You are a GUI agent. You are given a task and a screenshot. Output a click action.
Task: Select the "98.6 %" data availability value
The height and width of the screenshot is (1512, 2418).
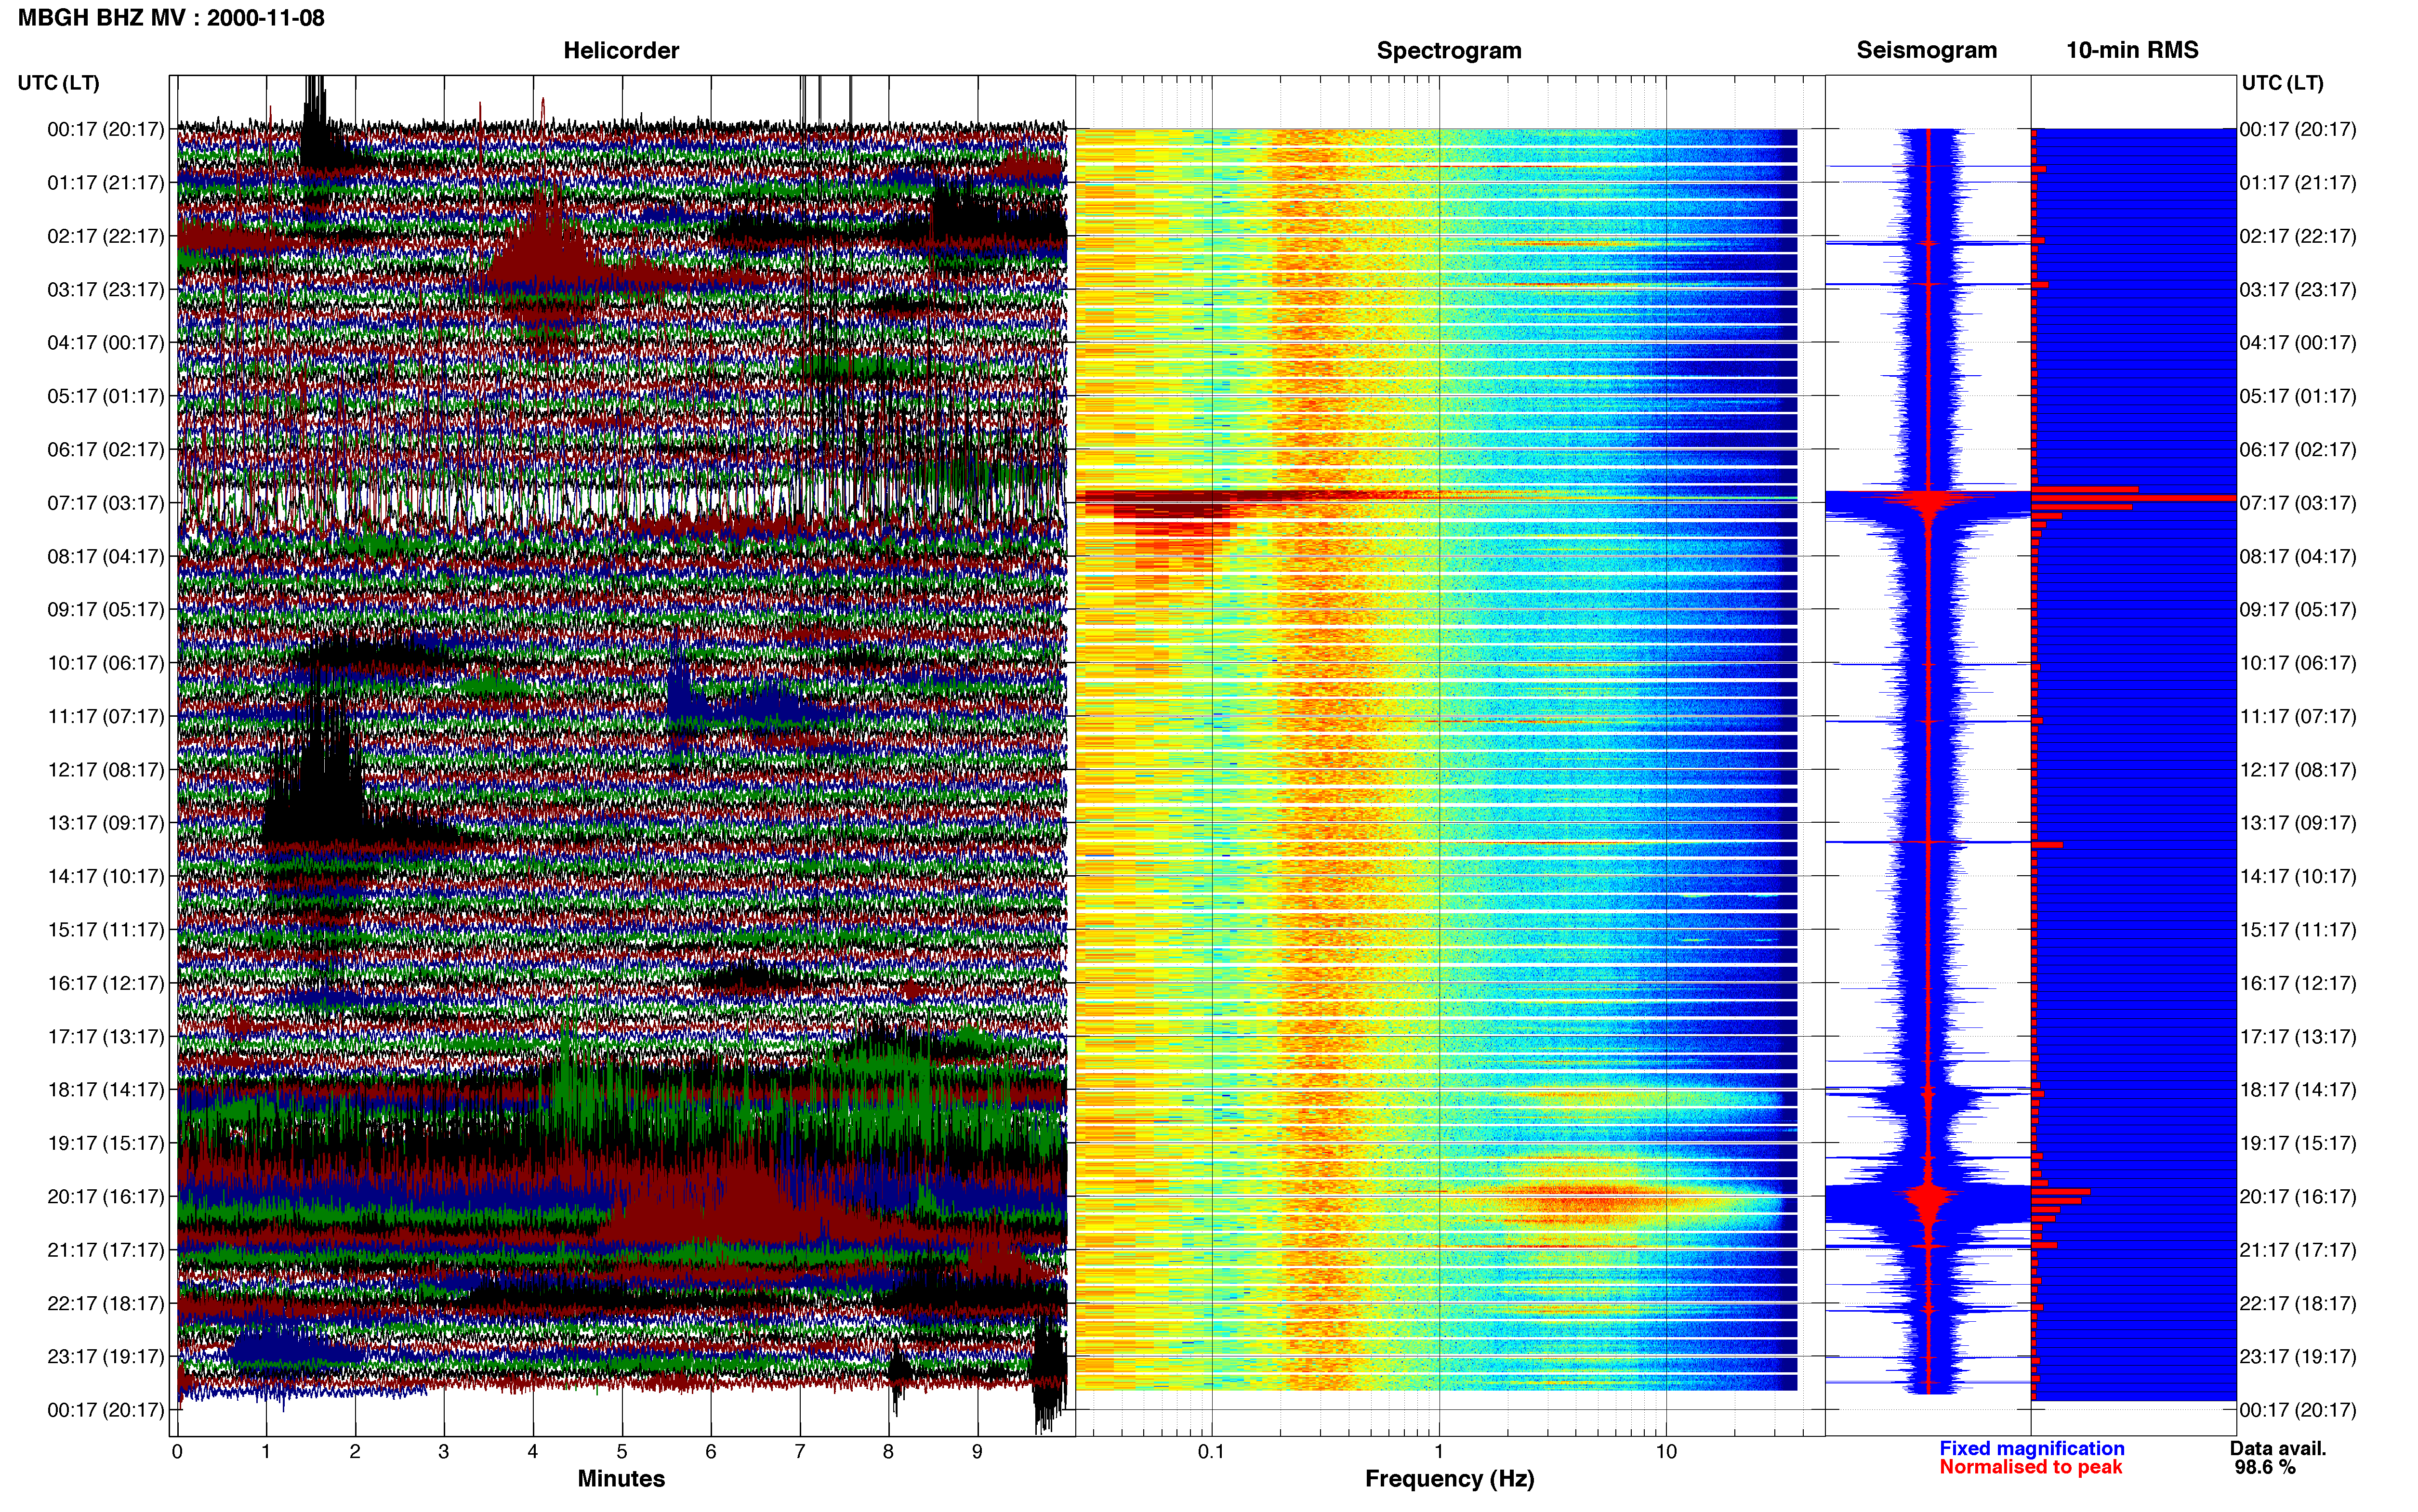(2265, 1467)
